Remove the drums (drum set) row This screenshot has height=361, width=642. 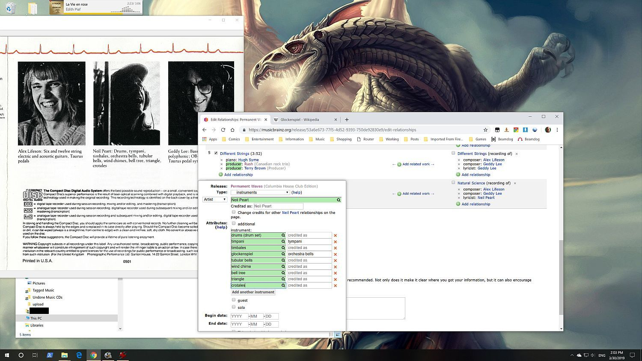335,236
